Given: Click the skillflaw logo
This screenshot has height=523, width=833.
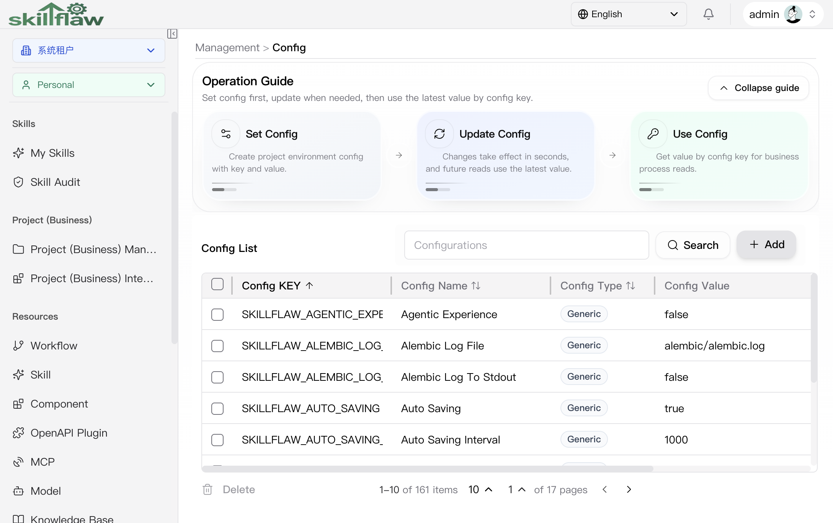Looking at the screenshot, I should (56, 15).
